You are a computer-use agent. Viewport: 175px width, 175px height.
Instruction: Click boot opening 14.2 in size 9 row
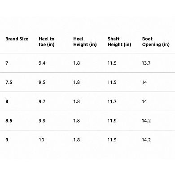(146, 140)
